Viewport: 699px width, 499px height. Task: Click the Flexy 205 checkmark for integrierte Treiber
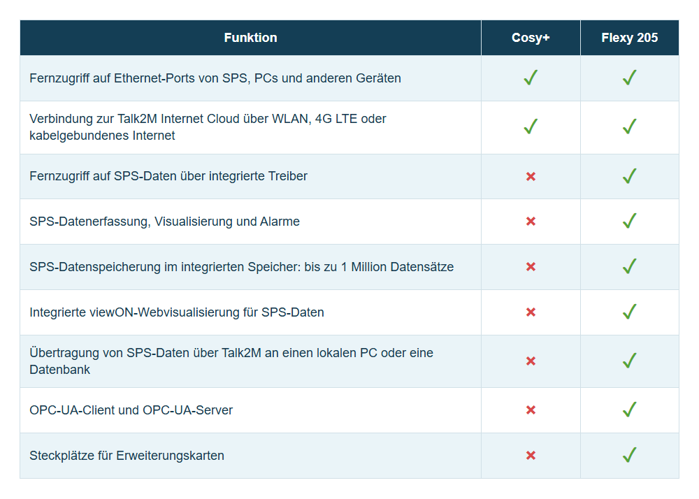630,176
